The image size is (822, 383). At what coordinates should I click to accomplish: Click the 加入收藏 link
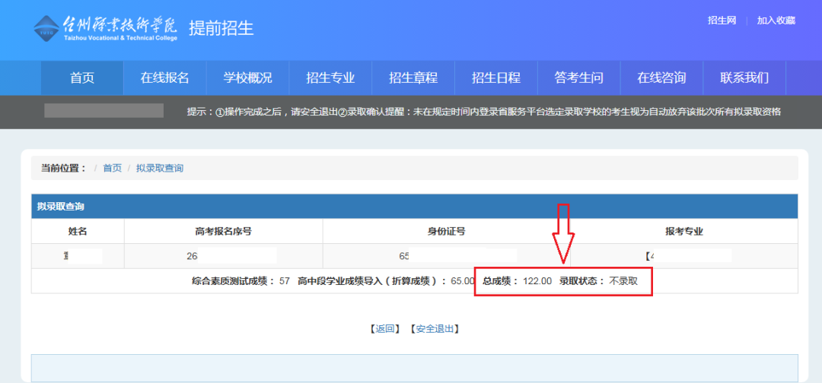[x=776, y=21]
